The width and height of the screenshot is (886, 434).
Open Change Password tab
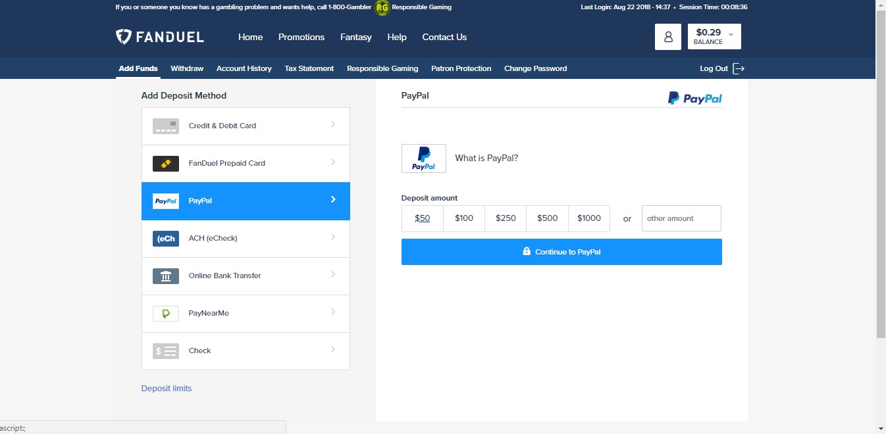coord(535,68)
